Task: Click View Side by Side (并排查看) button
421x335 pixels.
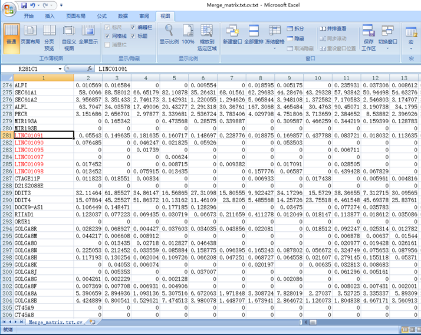Action: click(332, 28)
